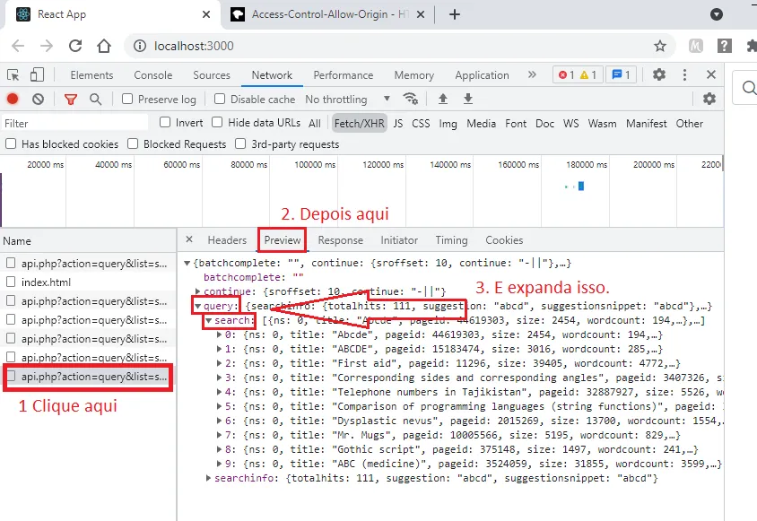Expand the continue object

tap(197, 291)
